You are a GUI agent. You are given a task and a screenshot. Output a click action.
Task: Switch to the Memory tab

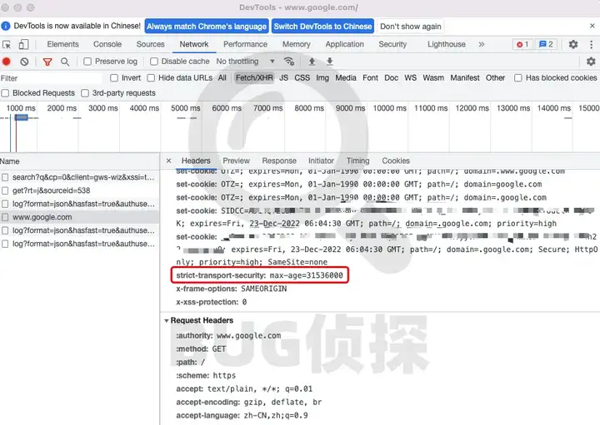tap(297, 44)
